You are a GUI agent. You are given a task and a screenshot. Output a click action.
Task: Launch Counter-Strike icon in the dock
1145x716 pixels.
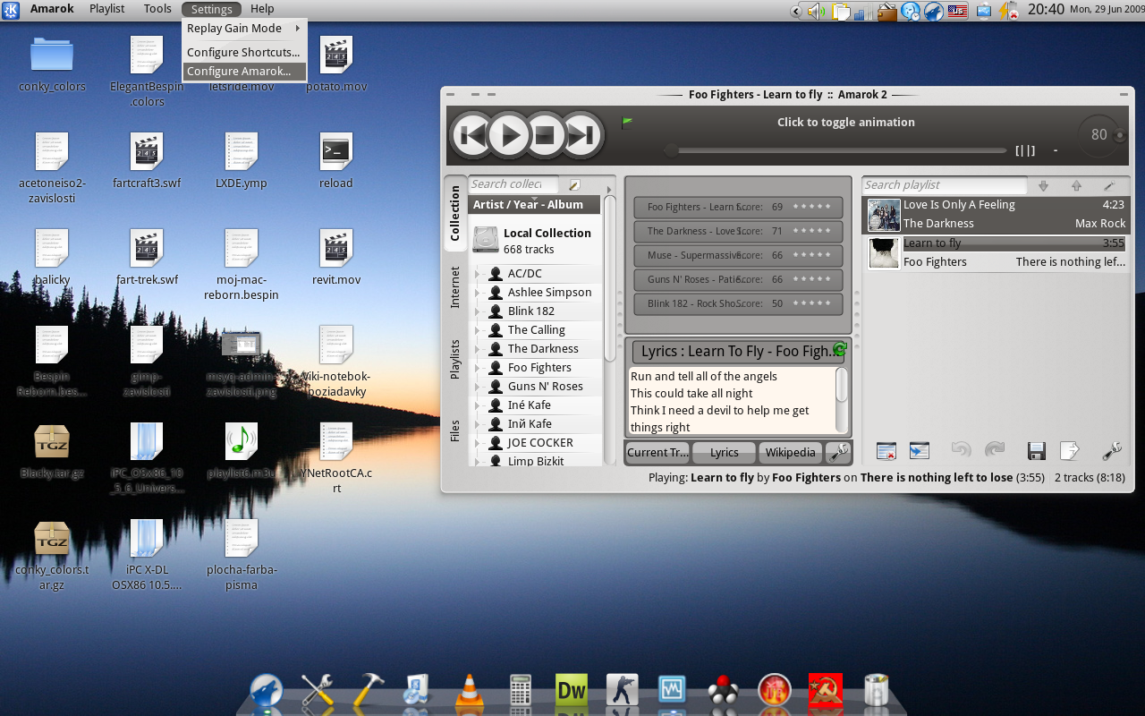(622, 691)
